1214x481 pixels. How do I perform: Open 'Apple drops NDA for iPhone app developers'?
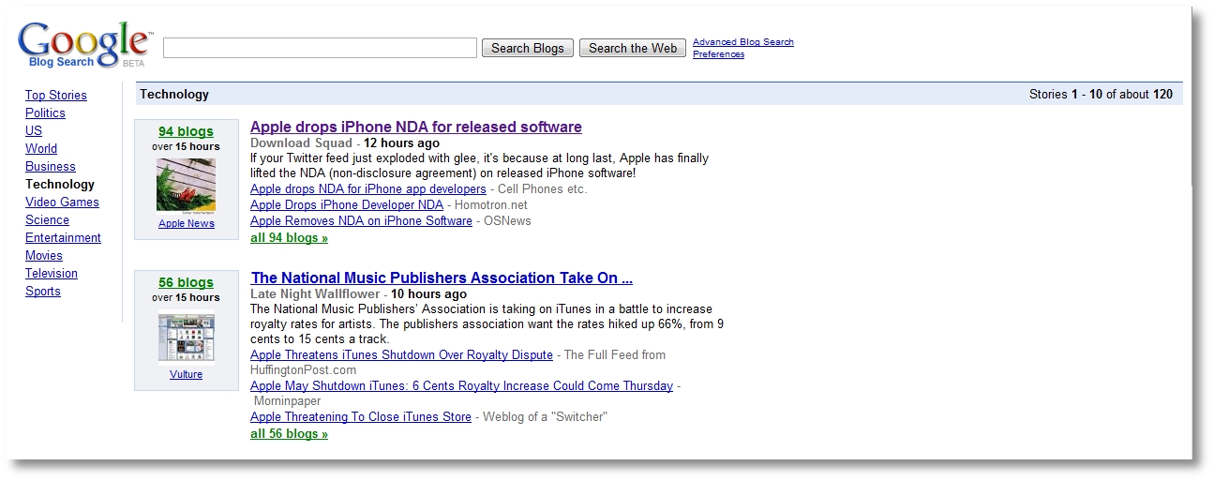click(x=368, y=189)
